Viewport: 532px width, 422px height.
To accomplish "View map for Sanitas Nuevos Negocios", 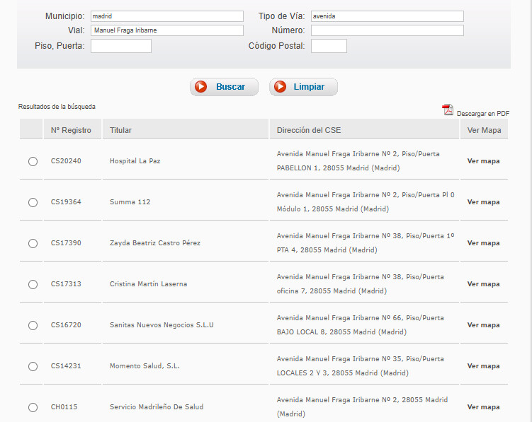I will pos(483,325).
